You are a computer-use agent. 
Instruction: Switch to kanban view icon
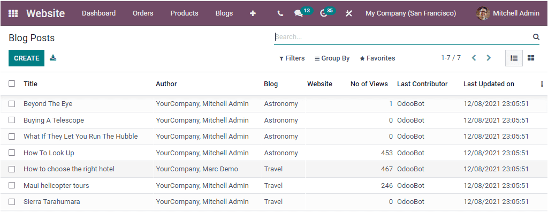531,58
